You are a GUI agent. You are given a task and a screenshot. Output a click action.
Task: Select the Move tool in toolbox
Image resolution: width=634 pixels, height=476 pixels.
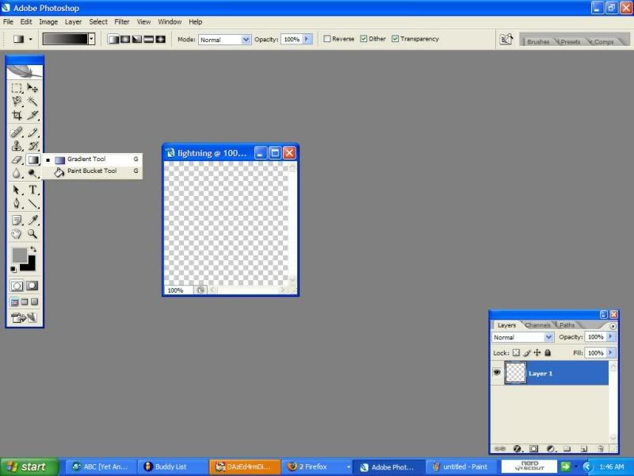(32, 88)
